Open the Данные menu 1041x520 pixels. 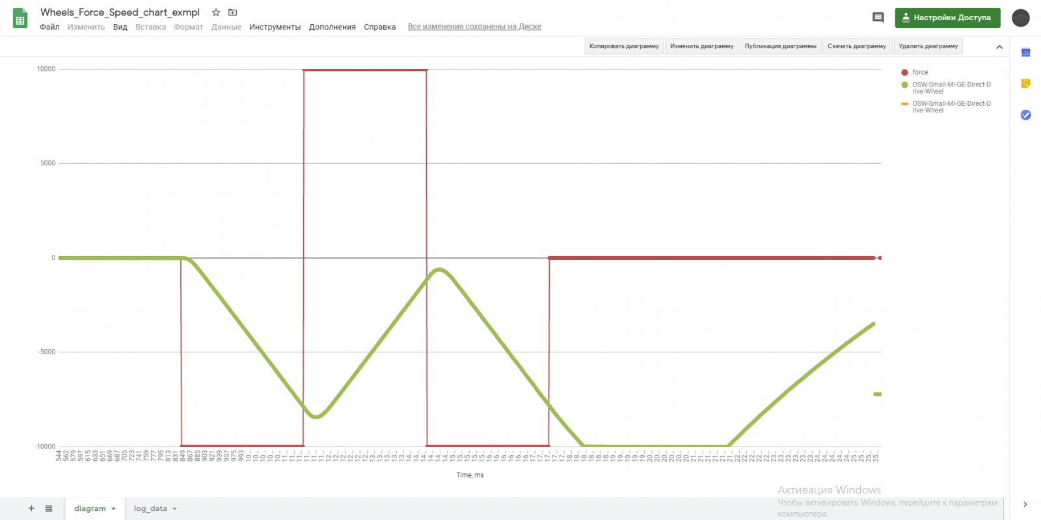click(226, 27)
